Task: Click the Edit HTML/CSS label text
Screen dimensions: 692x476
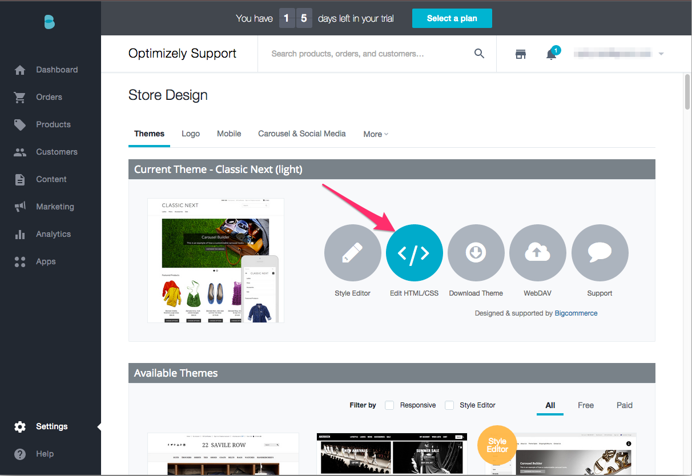Action: click(x=415, y=293)
